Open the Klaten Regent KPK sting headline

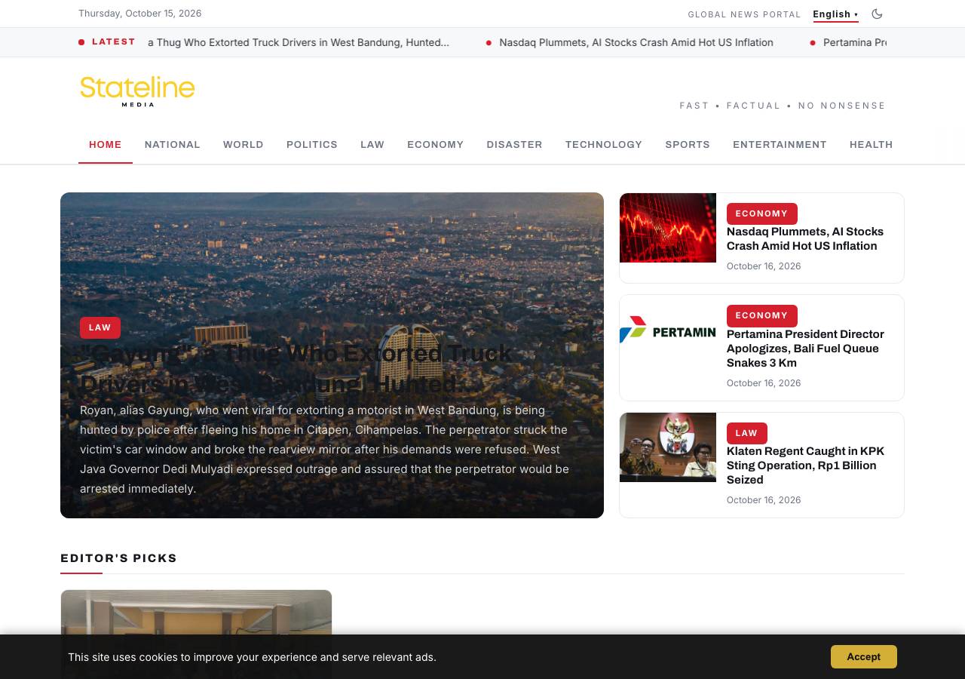tap(805, 465)
